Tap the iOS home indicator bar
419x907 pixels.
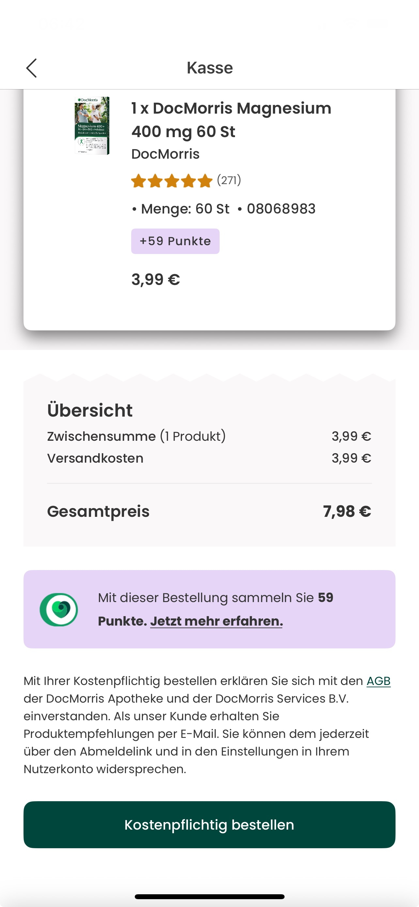tap(209, 897)
